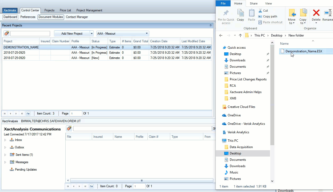
Task: Open the Messages folder
Action: 19,162
